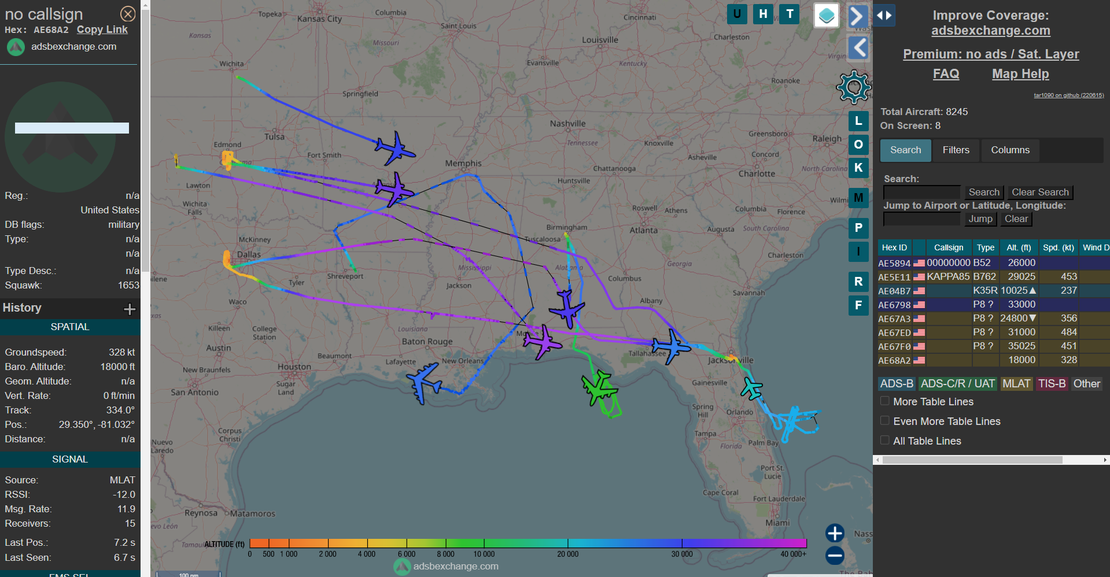Click the Clear button beside Jump

(1016, 219)
